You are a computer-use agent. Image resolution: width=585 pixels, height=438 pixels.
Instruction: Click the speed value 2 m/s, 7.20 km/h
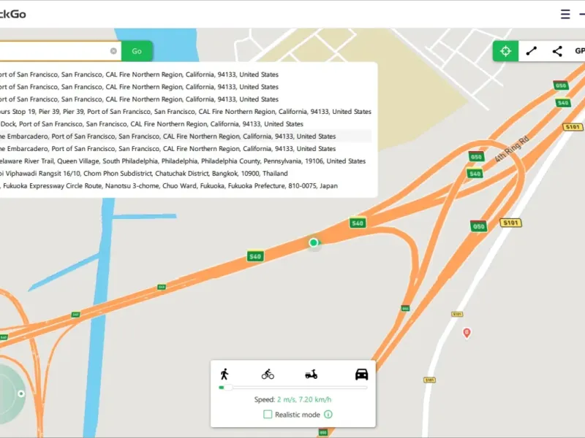coord(304,399)
